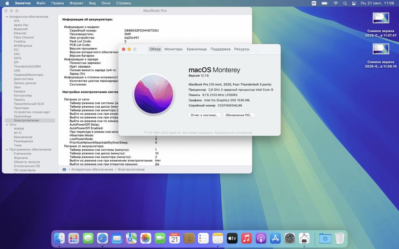Click the Отчет о системе button
The width and height of the screenshot is (399, 249).
point(204,116)
